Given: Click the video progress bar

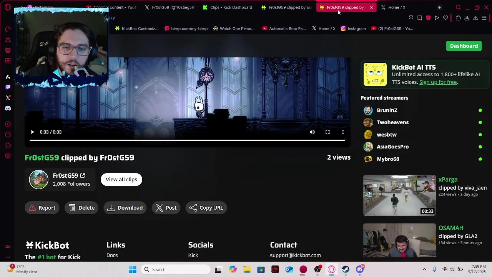Looking at the screenshot, I should click(187, 140).
